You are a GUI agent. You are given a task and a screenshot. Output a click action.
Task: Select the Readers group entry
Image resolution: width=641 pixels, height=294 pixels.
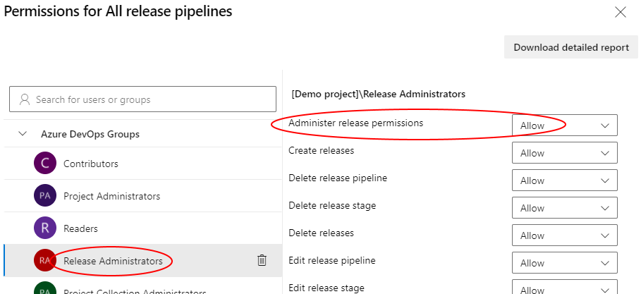80,228
